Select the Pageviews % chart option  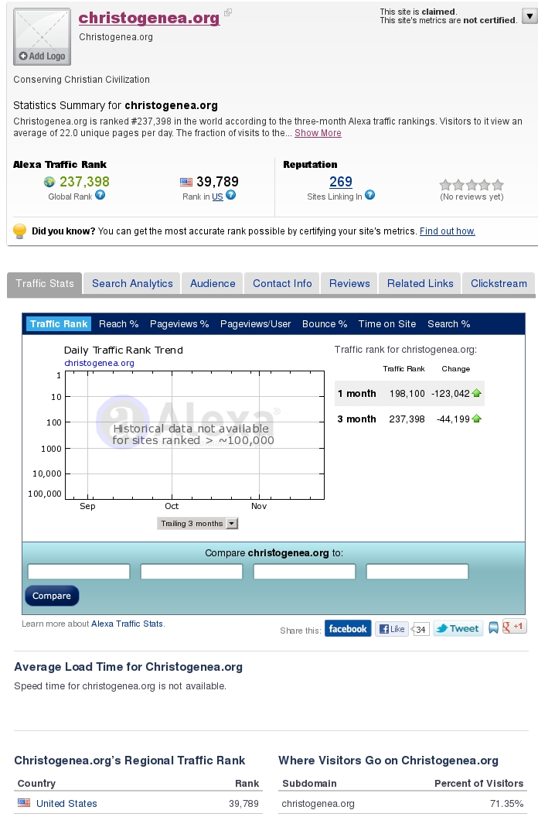tap(179, 324)
